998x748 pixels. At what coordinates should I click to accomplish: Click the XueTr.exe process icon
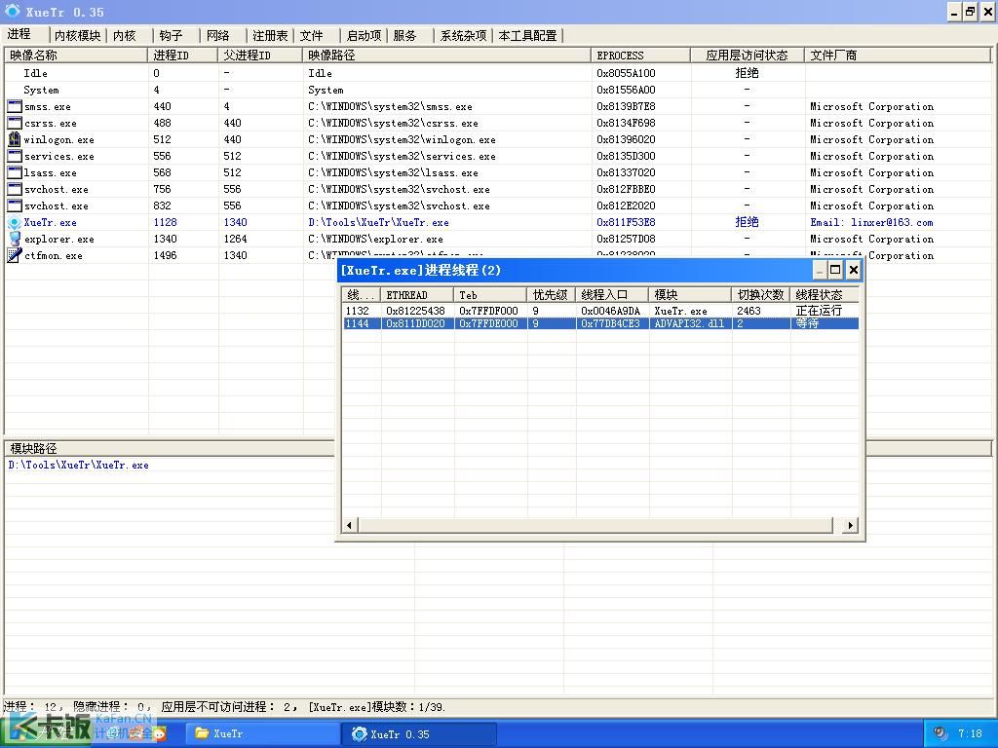14,223
